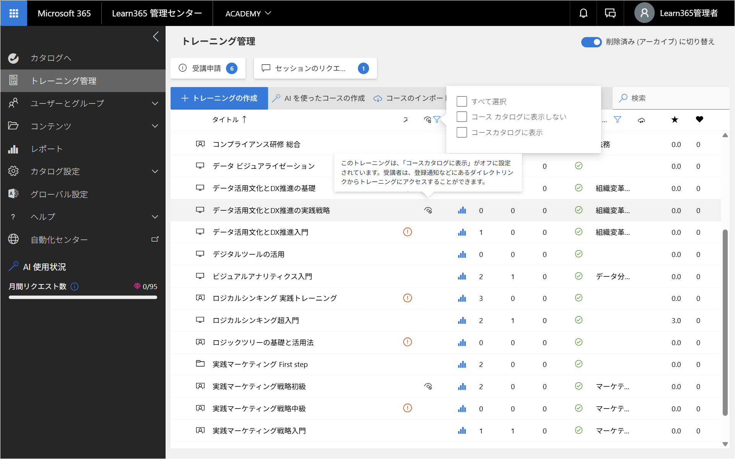The height and width of the screenshot is (459, 735).
Task: Click hidden-from-catalog icon for データ活用文化とDX推進の実践戦略
Action: click(x=428, y=210)
